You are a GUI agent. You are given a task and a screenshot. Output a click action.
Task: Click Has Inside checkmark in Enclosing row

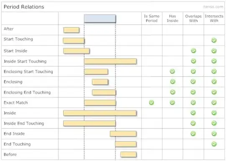(x=173, y=82)
